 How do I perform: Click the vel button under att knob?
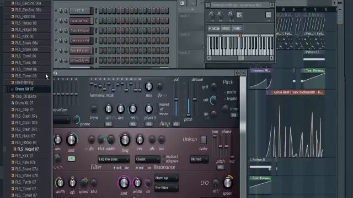pyautogui.click(x=109, y=124)
